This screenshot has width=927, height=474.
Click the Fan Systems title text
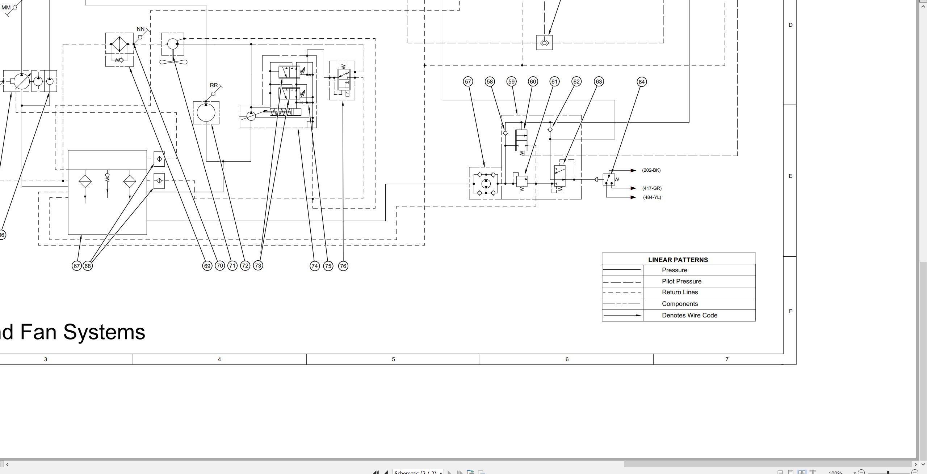click(x=83, y=332)
